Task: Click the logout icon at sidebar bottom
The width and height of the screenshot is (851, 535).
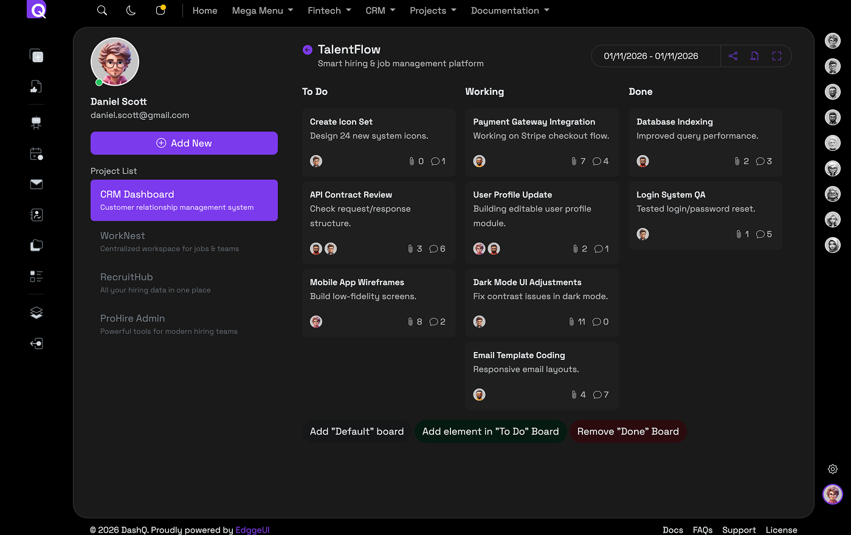Action: (35, 343)
